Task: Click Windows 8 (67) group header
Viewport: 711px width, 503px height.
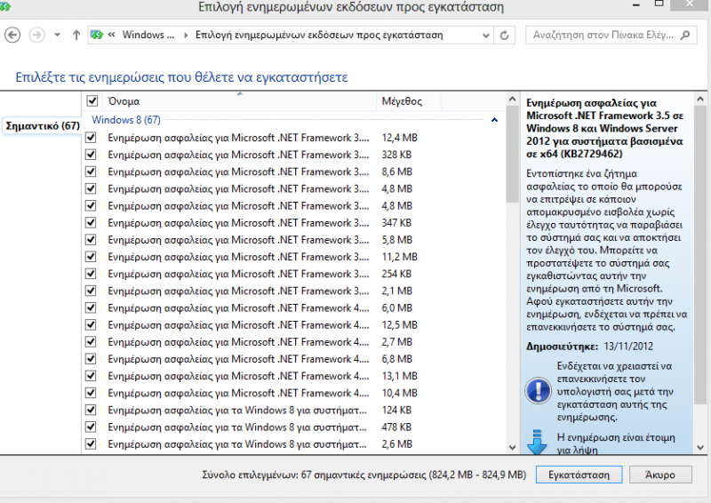Action: coord(126,120)
